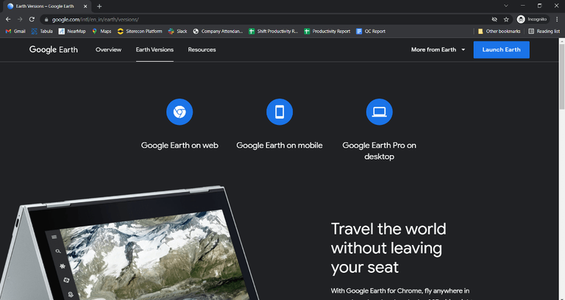Open the Shift Productivity R... bookmark

(x=274, y=32)
